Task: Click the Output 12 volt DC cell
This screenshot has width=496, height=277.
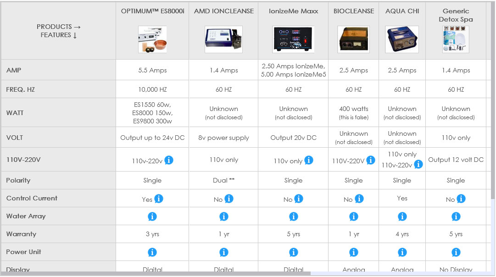Action: click(456, 160)
